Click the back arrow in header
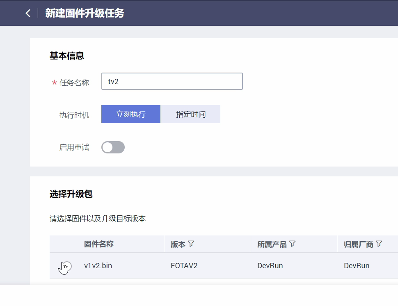The image size is (398, 306). click(28, 13)
